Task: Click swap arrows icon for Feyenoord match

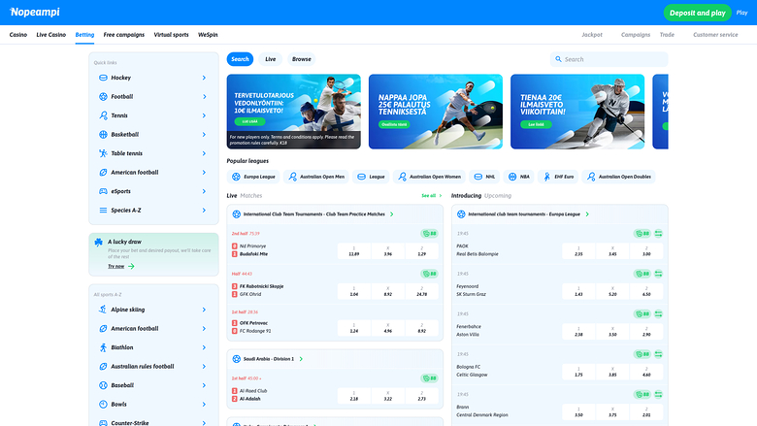Action: pos(657,274)
